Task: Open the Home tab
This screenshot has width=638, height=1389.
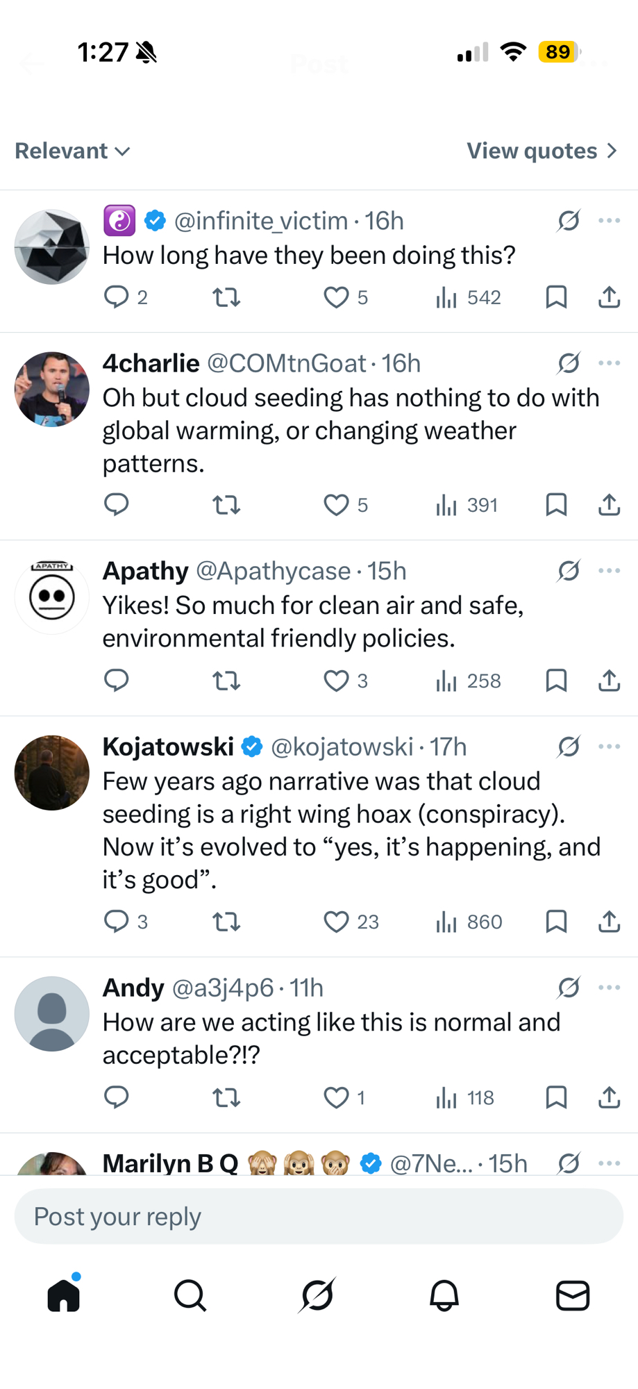Action: coord(64,1295)
